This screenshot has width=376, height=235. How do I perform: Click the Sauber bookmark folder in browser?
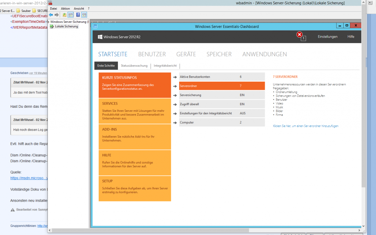[23, 11]
